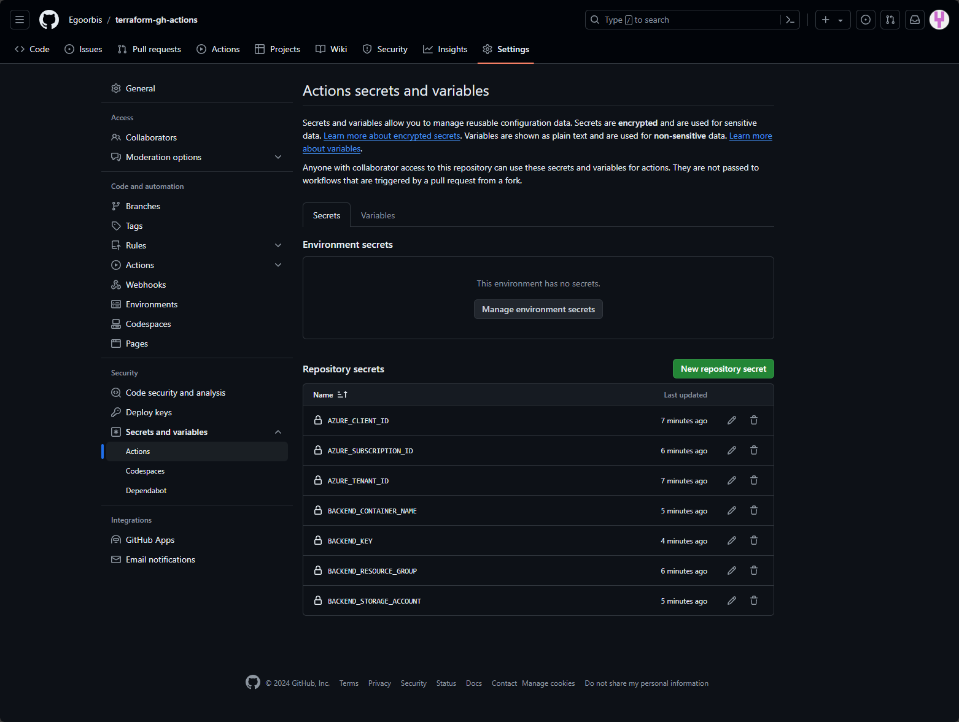
Task: Click the edit pencil for AZURE_CLIENT_ID
Action: [731, 420]
